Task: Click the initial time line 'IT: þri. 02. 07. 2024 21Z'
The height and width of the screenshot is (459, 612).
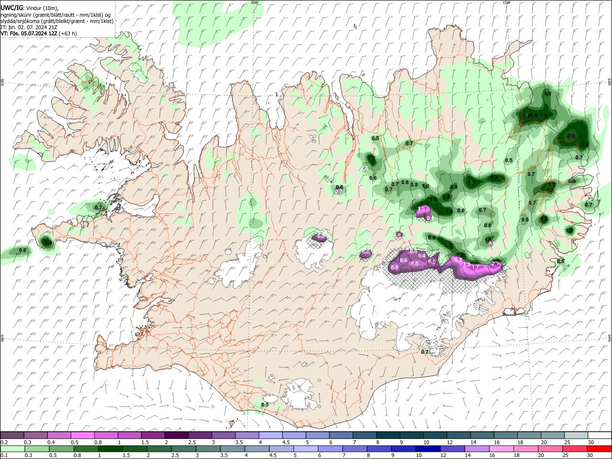Action: click(29, 27)
